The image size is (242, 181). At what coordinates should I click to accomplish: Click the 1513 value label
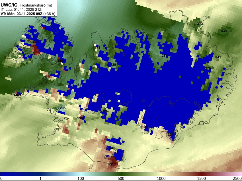pos(112,164)
